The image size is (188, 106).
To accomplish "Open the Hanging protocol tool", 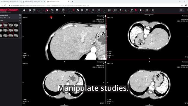I will click(63, 10).
